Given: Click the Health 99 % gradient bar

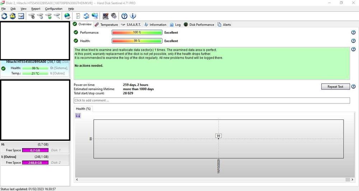Looking at the screenshot, I should (137, 41).
